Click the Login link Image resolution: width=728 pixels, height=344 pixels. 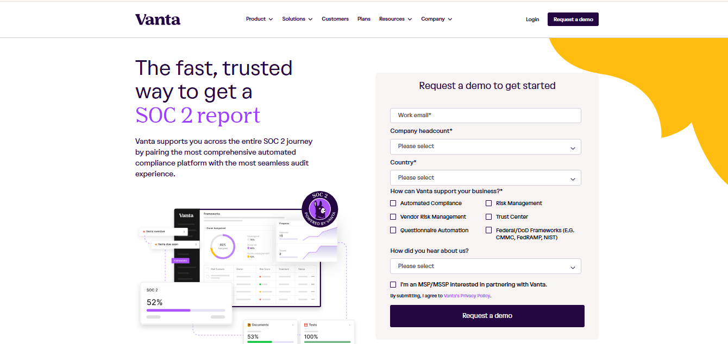click(532, 20)
